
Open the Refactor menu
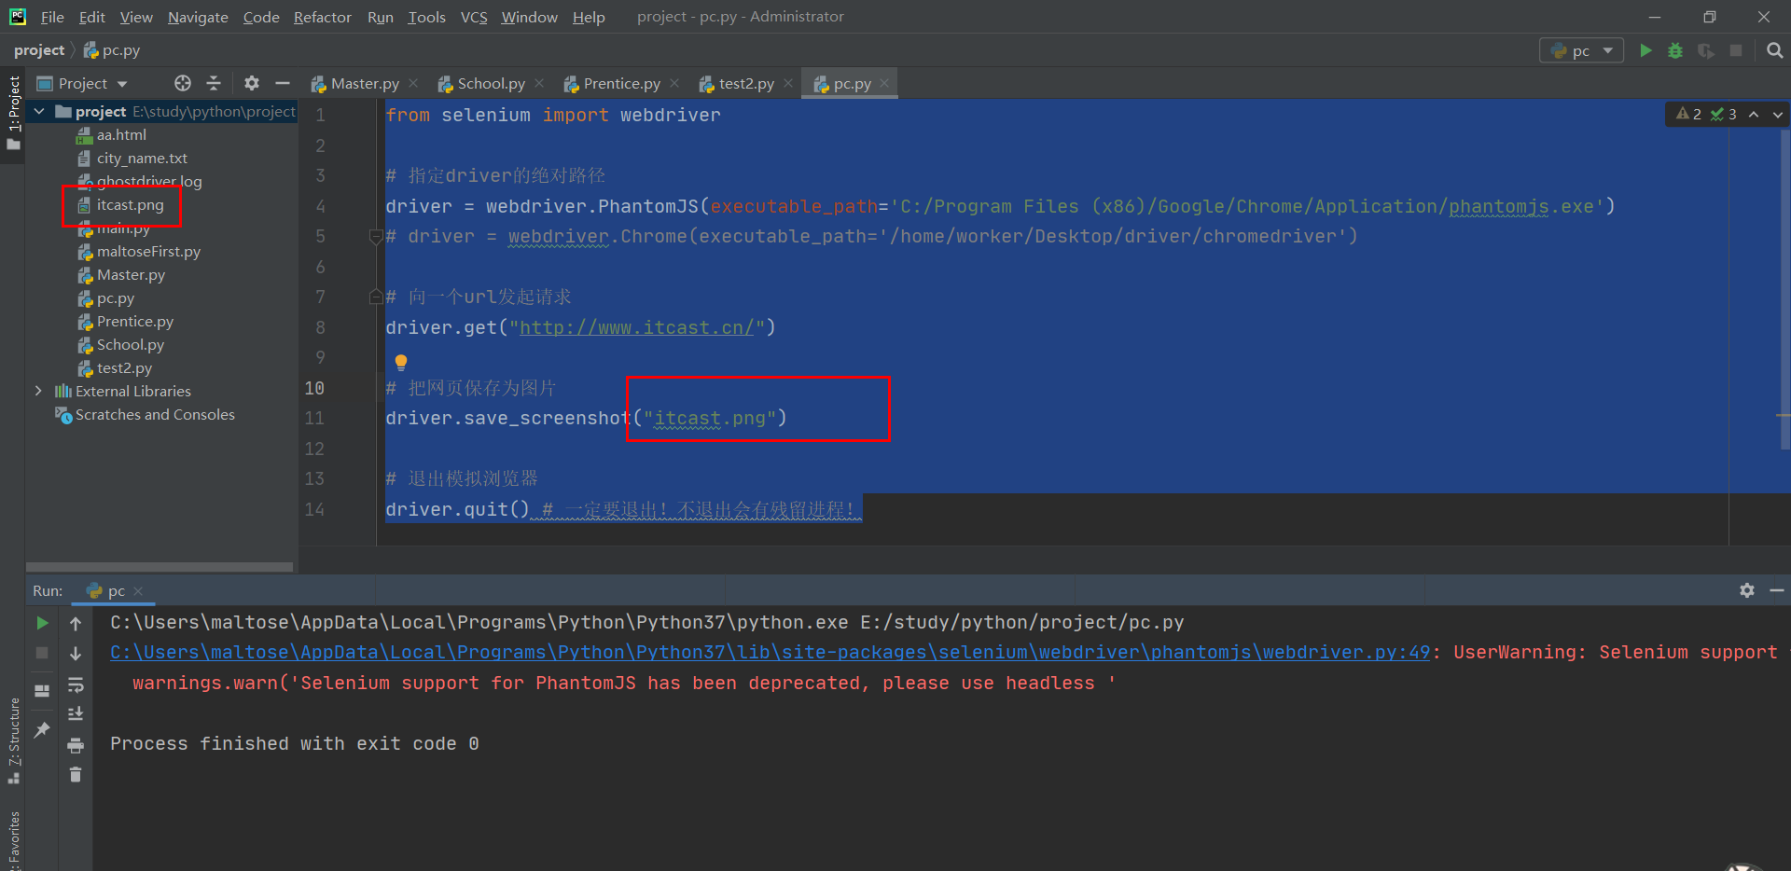[x=322, y=17]
